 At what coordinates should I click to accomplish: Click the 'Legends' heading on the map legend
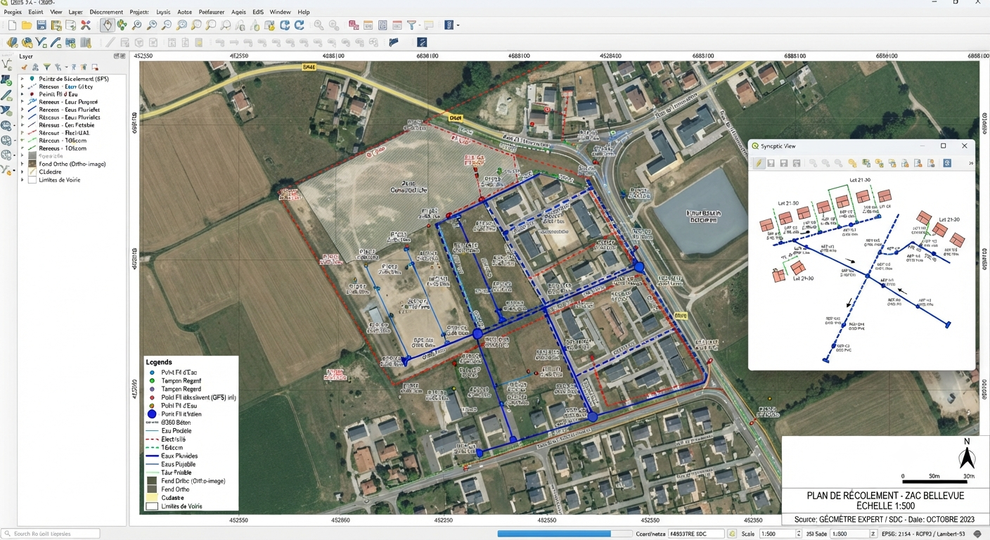pos(159,362)
